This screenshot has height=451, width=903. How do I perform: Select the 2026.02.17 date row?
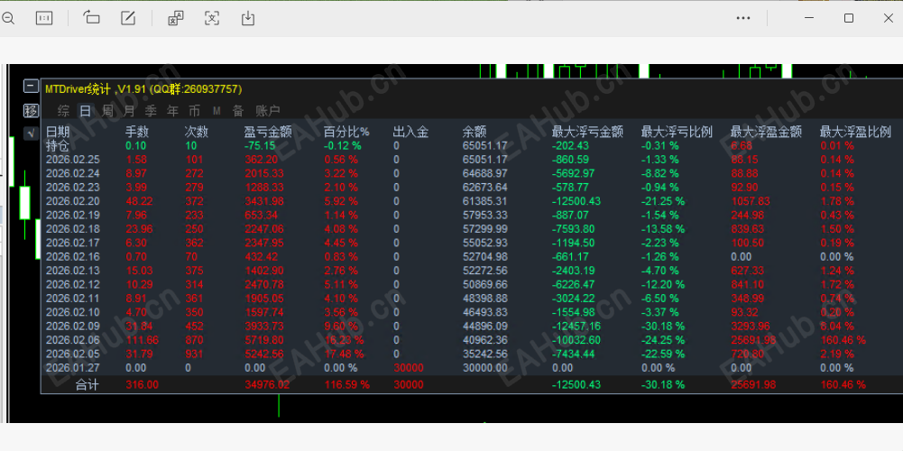[x=72, y=243]
